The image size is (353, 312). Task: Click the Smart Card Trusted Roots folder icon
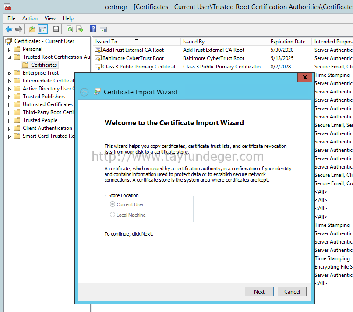tap(17, 136)
